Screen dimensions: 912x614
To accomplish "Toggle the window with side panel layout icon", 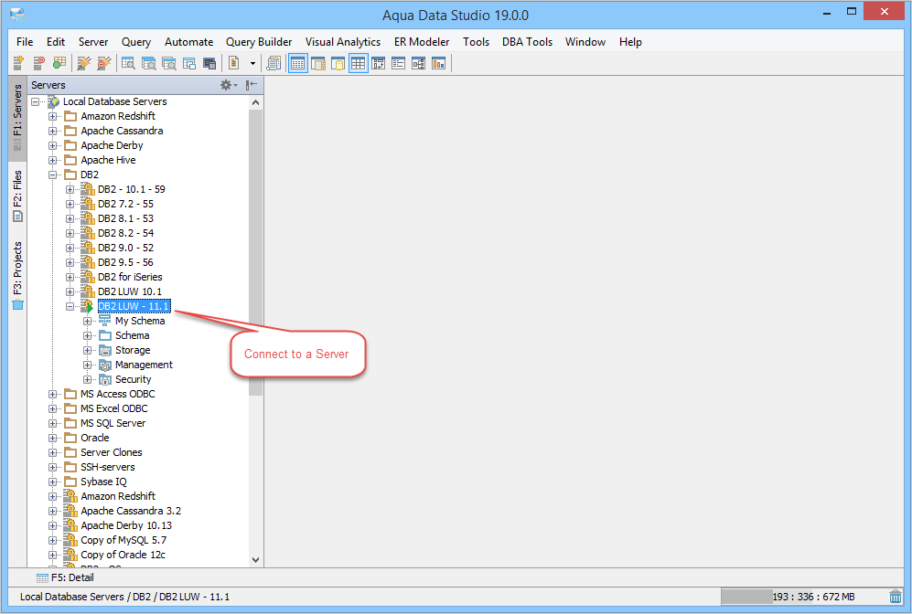I will 318,63.
